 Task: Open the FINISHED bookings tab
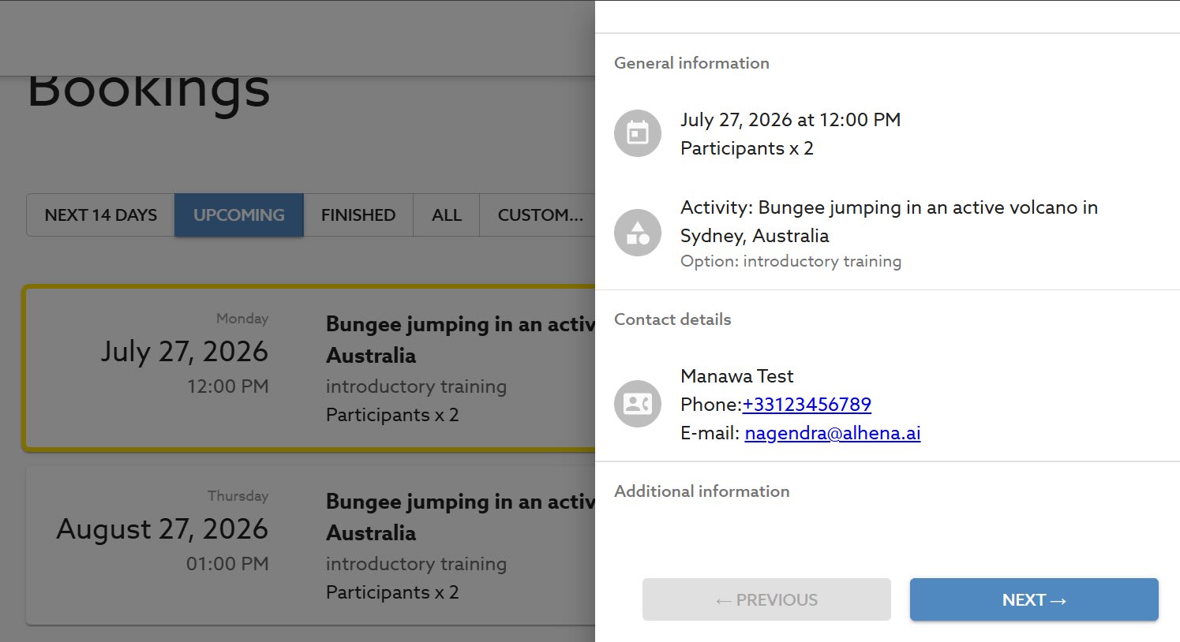(358, 215)
